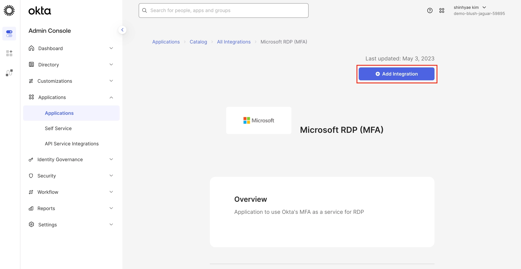Click the Overview section heading
The image size is (521, 269).
[251, 199]
